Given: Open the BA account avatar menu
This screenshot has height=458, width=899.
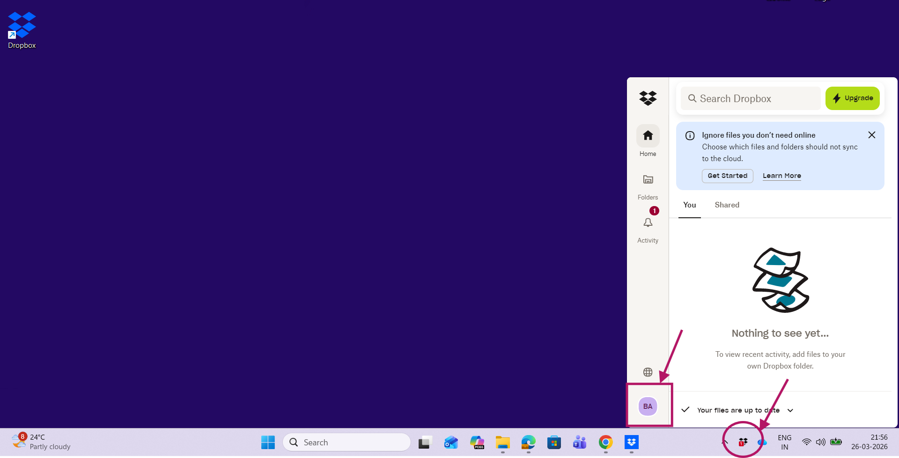Looking at the screenshot, I should click(648, 406).
